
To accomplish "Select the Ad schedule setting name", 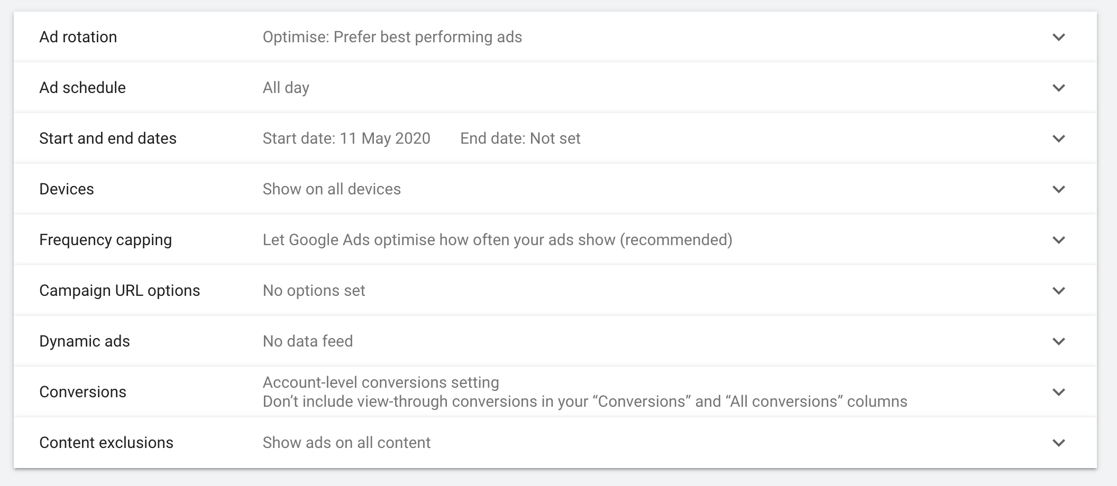I will 83,88.
